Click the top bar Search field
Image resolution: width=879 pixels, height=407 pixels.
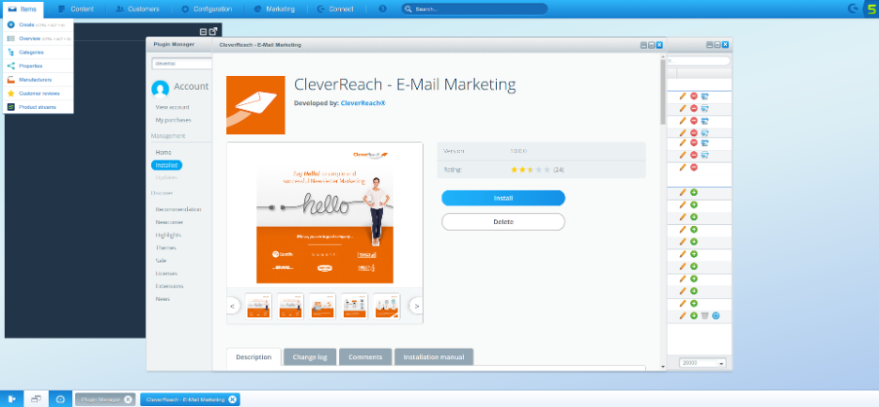pos(474,9)
